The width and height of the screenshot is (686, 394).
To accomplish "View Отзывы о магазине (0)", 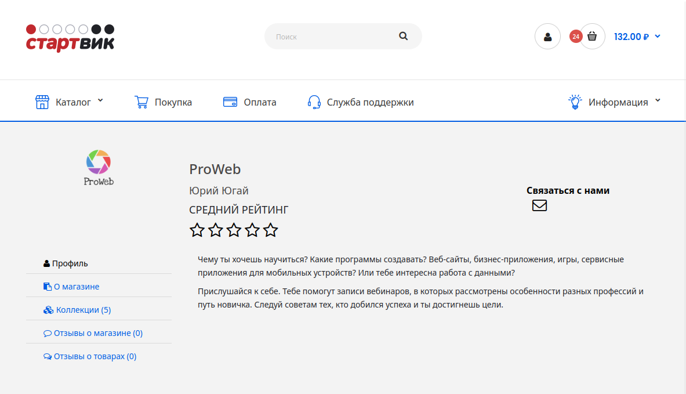I will 97,333.
